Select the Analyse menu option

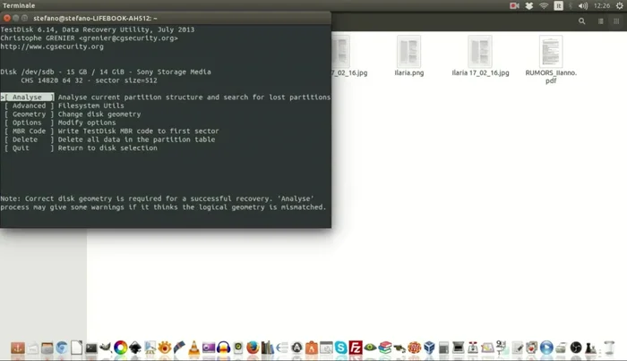(27, 97)
